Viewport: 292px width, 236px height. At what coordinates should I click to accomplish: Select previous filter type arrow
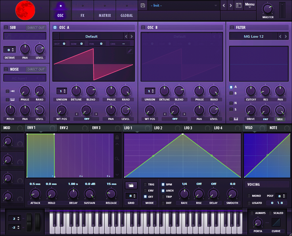coord(280,36)
